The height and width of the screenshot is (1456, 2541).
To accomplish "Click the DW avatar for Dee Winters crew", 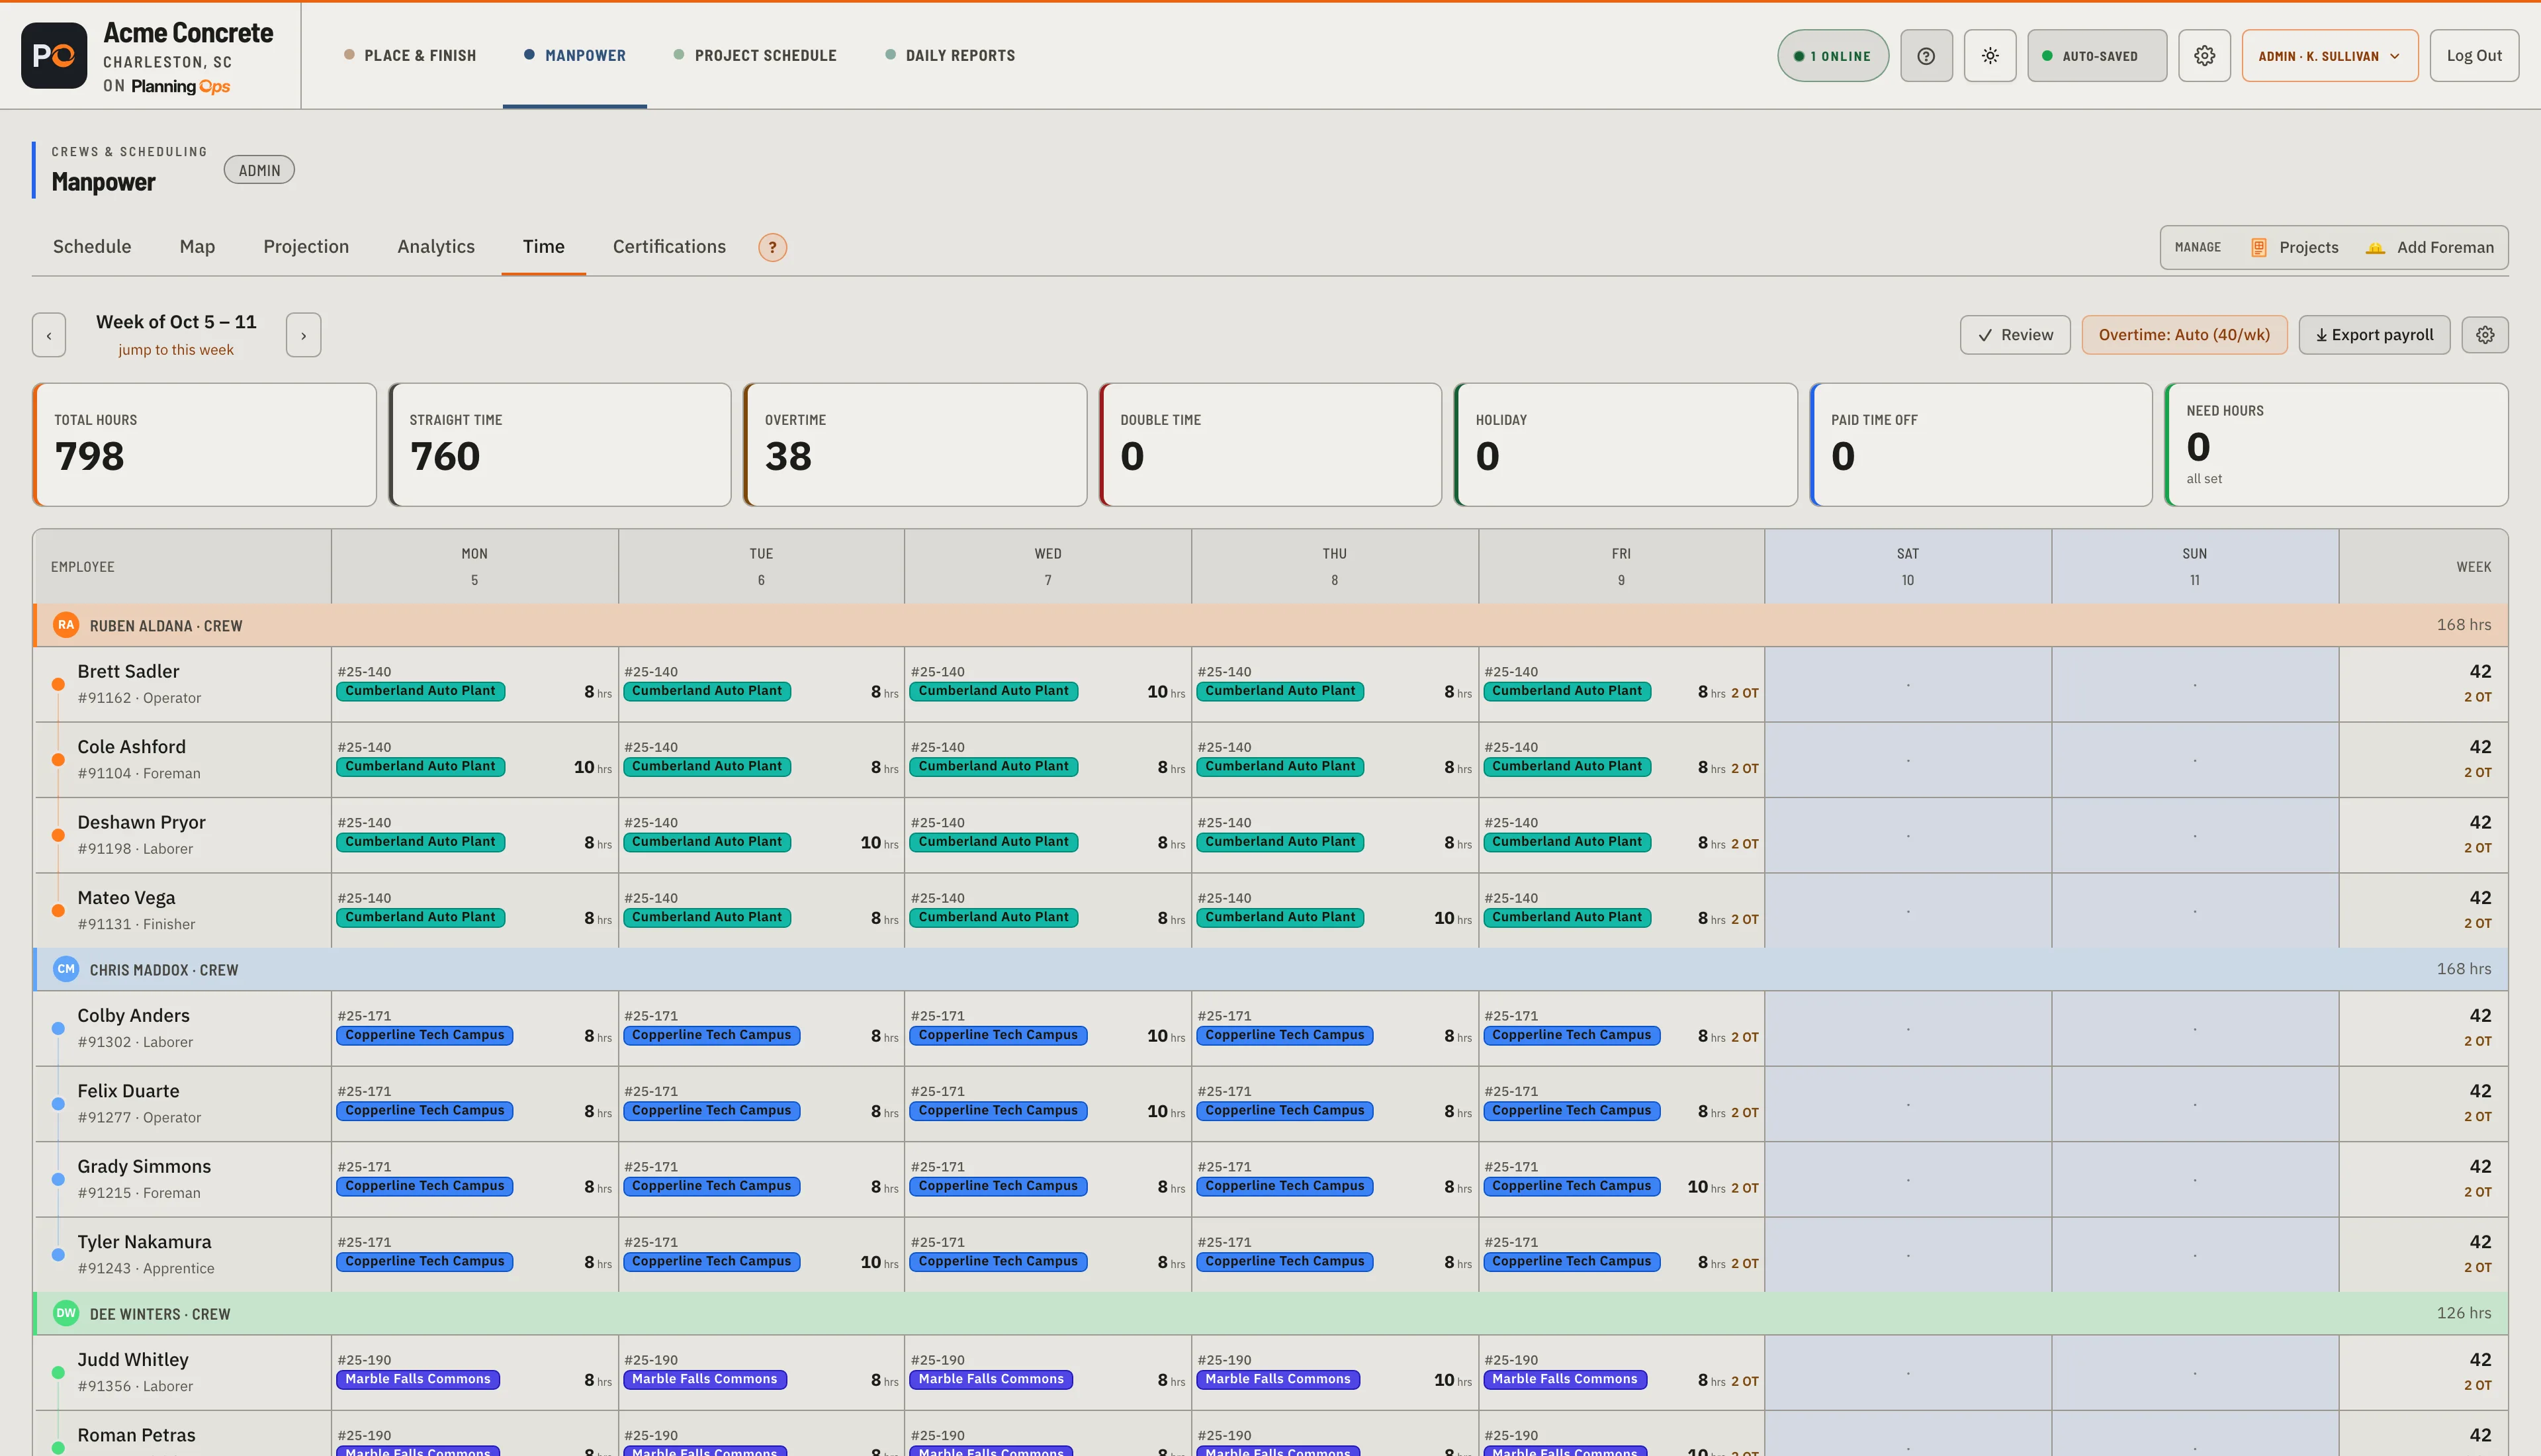I will point(66,1313).
